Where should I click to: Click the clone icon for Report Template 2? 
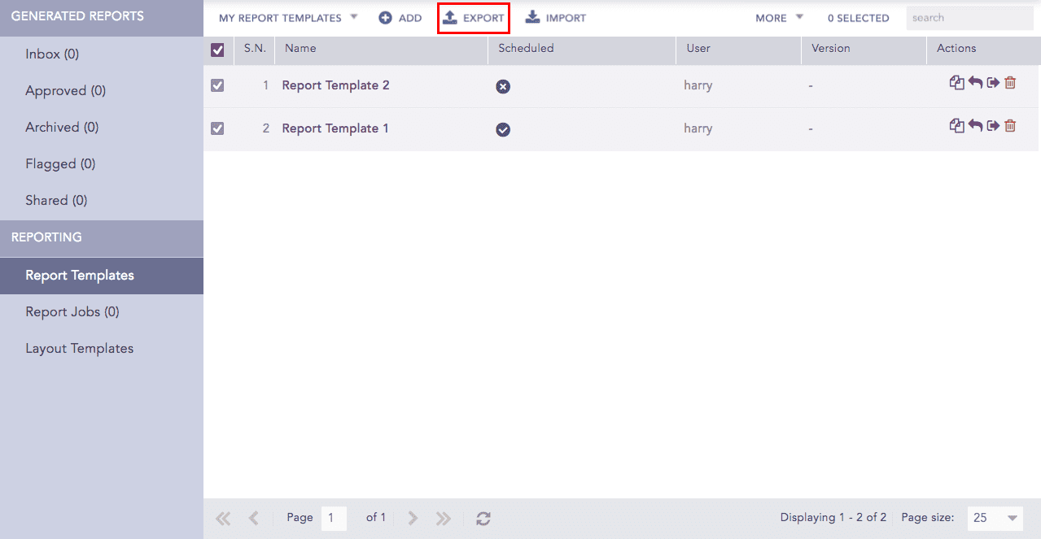click(956, 83)
